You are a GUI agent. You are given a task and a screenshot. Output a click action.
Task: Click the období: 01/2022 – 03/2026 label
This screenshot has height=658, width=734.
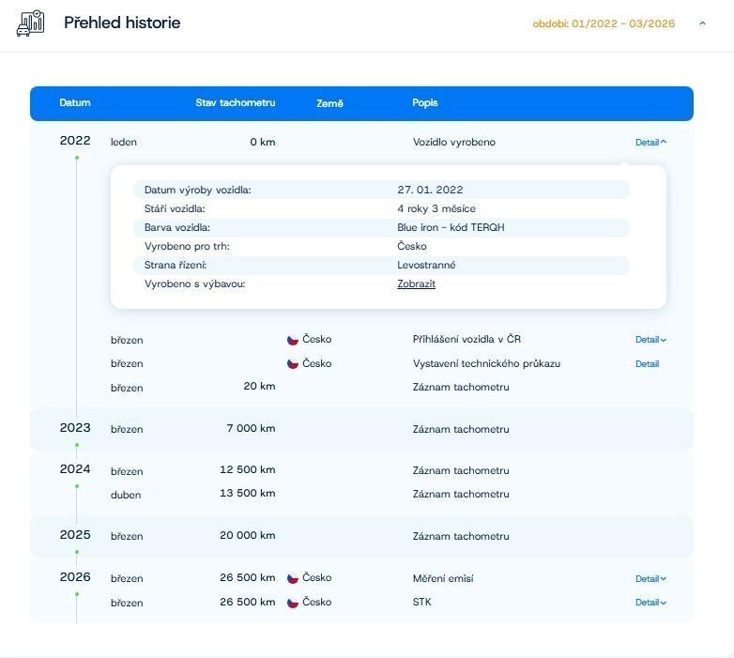pyautogui.click(x=604, y=23)
